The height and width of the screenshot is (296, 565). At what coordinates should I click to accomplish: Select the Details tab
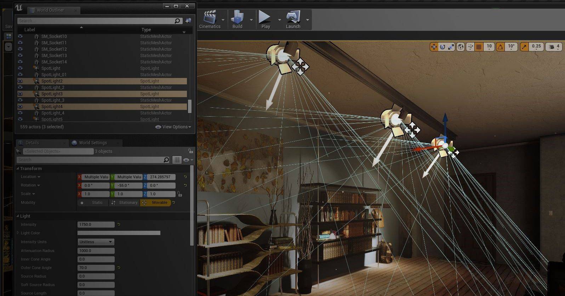click(x=32, y=143)
